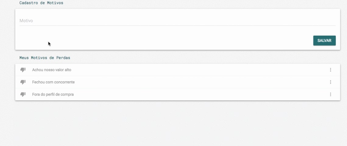The height and width of the screenshot is (146, 347).
Task: Click empty middle space of Fora do perfil row
Action: pyautogui.click(x=199, y=95)
